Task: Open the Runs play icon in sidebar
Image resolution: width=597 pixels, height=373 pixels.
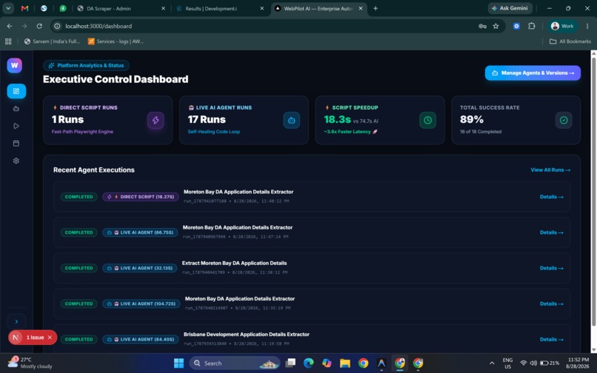Action: (x=16, y=126)
